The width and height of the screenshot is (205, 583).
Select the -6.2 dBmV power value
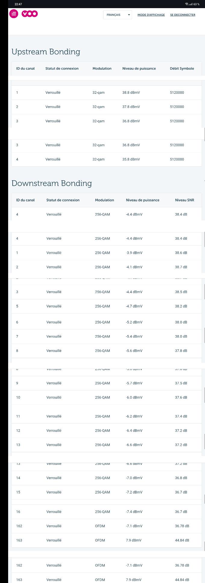tap(134, 416)
